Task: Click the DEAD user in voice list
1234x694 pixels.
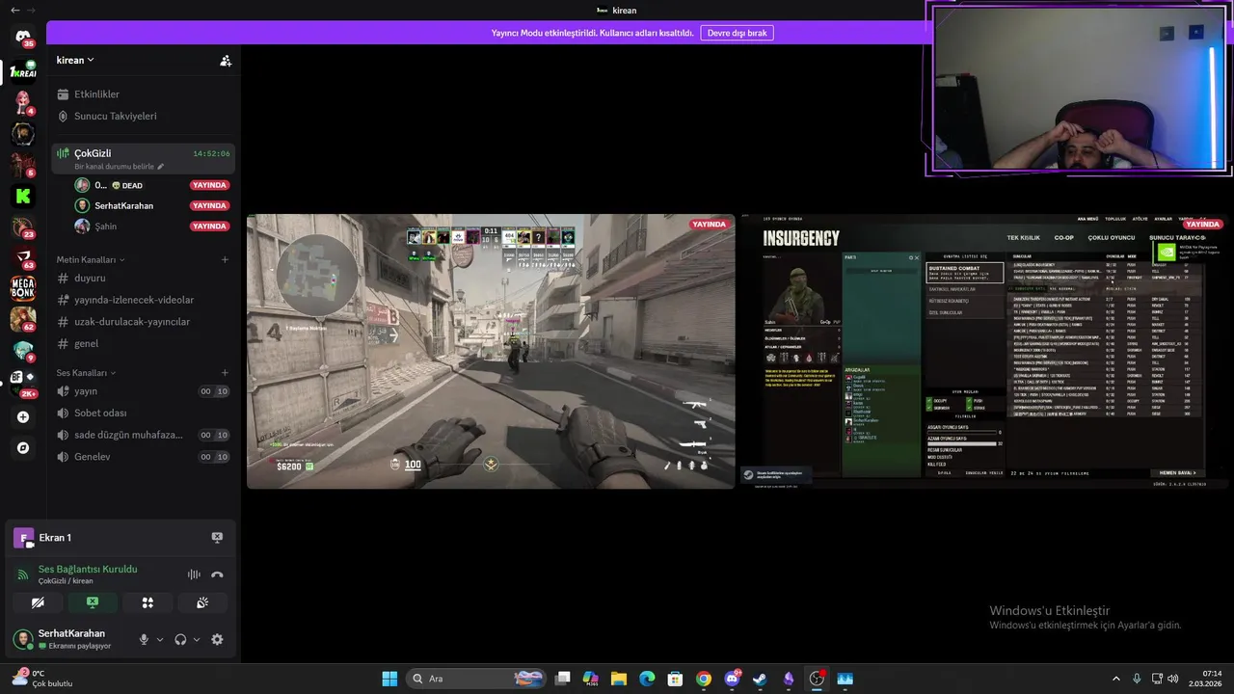Action: pyautogui.click(x=152, y=185)
